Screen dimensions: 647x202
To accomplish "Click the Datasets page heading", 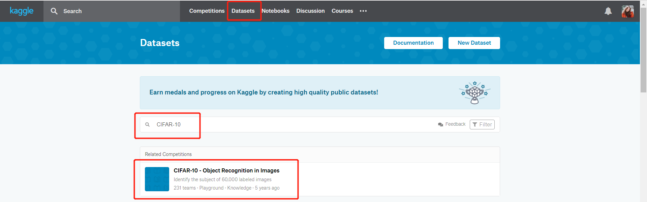I will pos(160,43).
